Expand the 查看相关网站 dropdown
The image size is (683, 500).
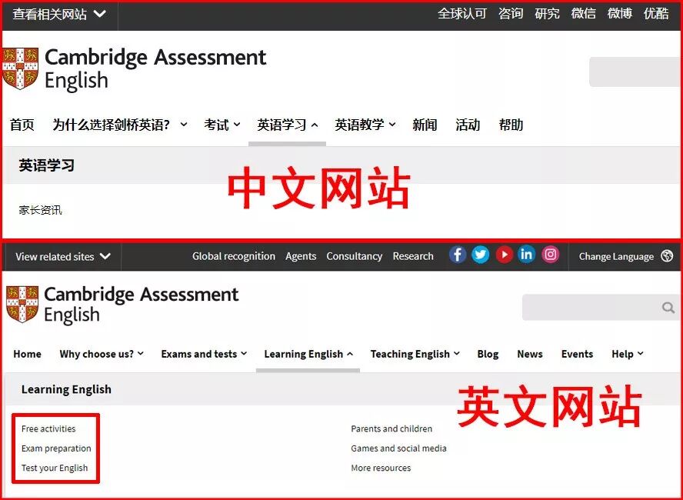pyautogui.click(x=59, y=14)
